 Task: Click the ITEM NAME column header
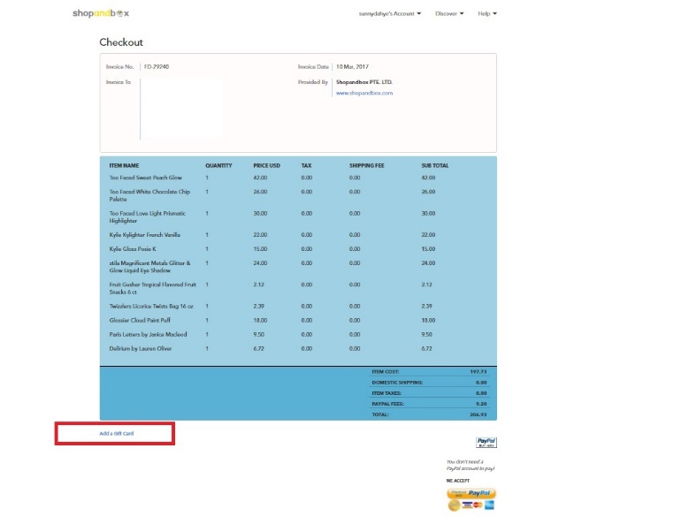tap(124, 166)
